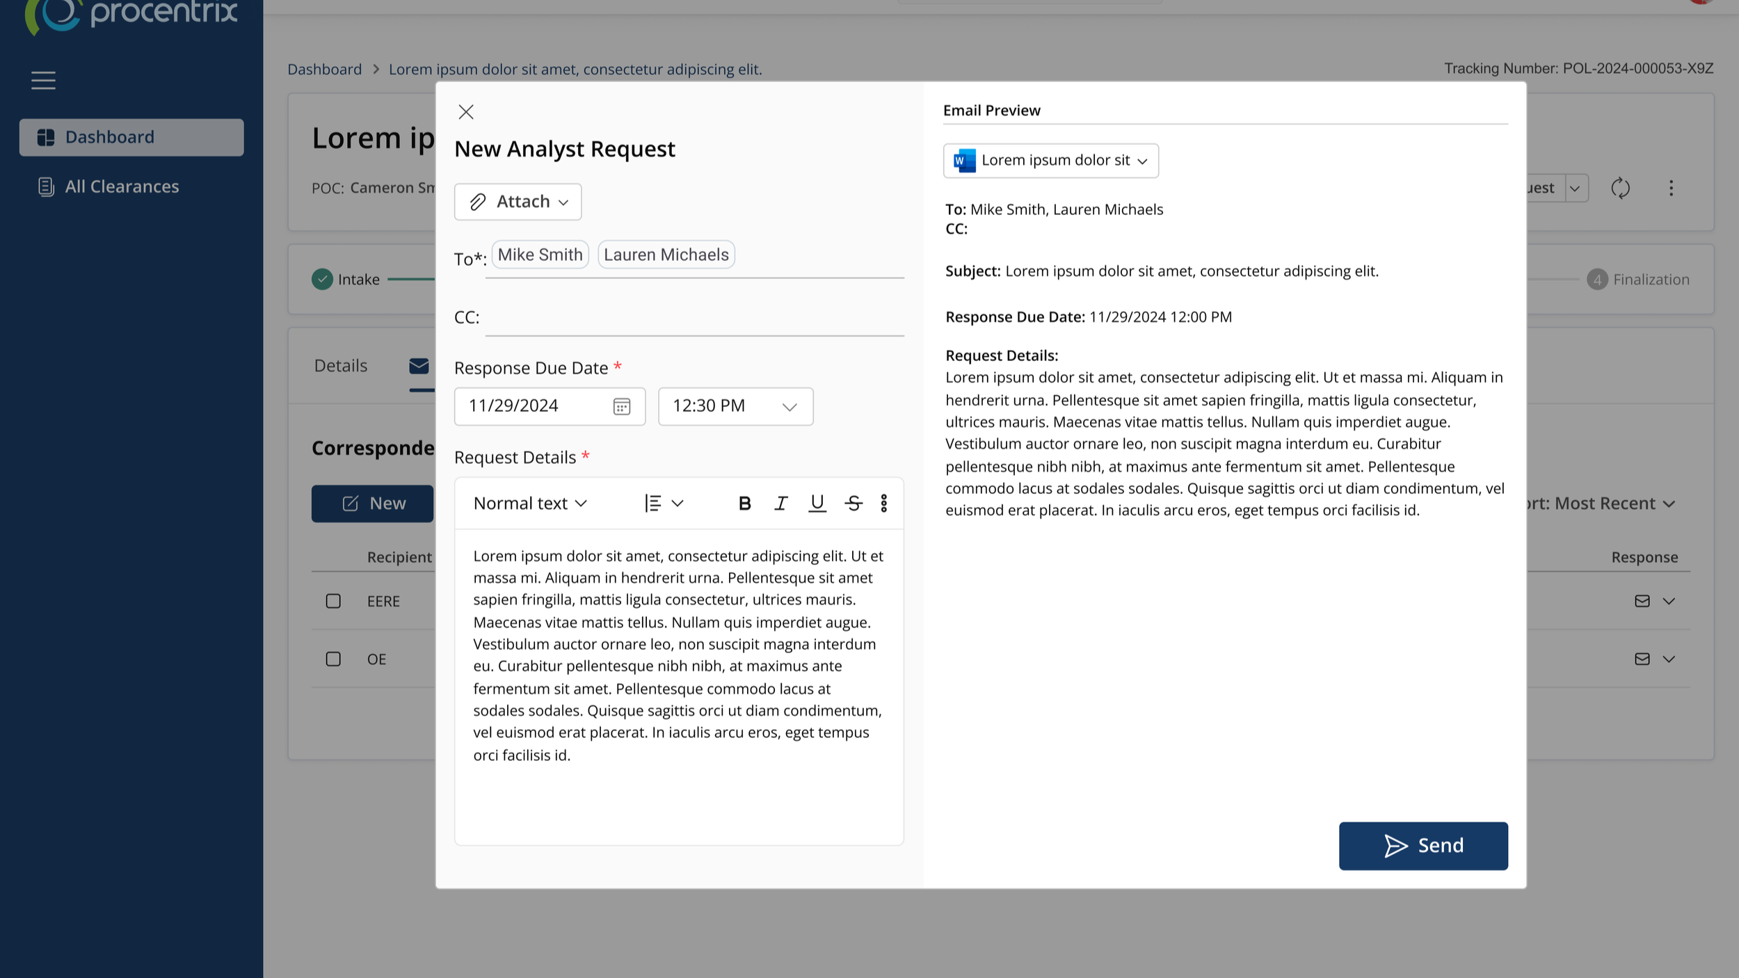The width and height of the screenshot is (1739, 978).
Task: Open Word template dropdown in Email Preview
Action: (1050, 161)
